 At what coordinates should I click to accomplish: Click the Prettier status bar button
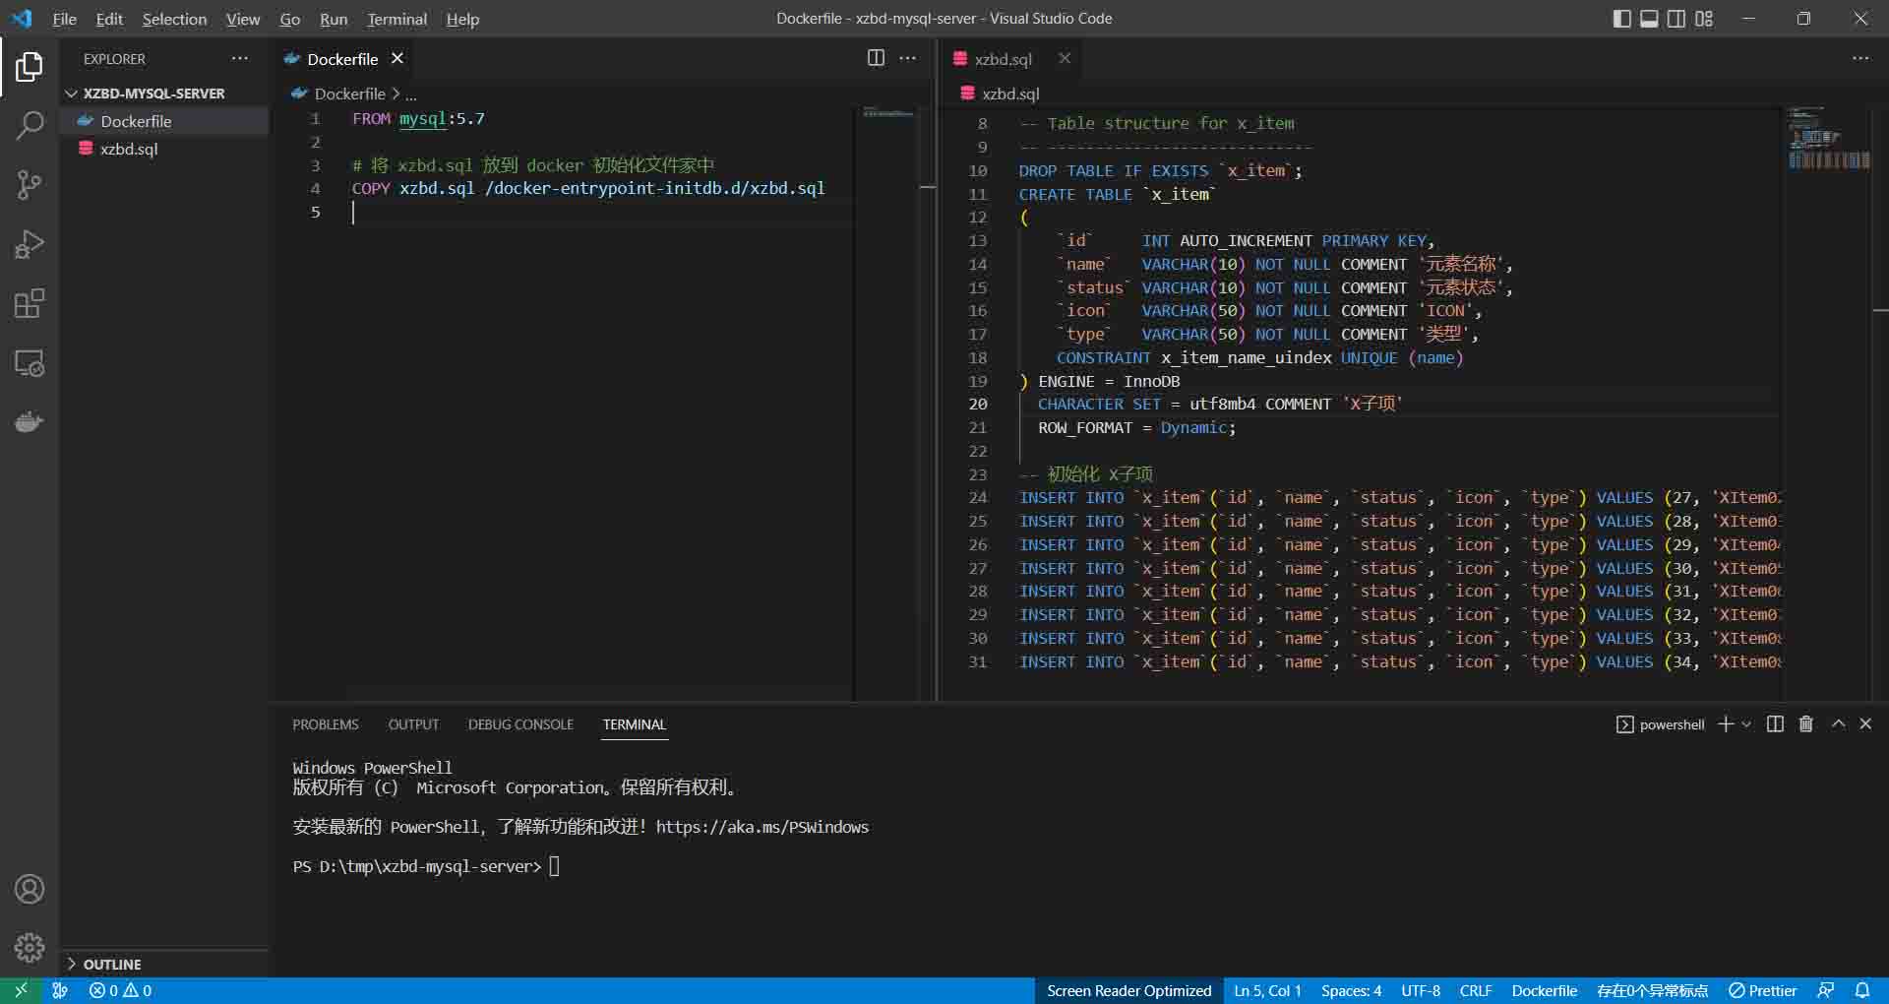[1762, 990]
